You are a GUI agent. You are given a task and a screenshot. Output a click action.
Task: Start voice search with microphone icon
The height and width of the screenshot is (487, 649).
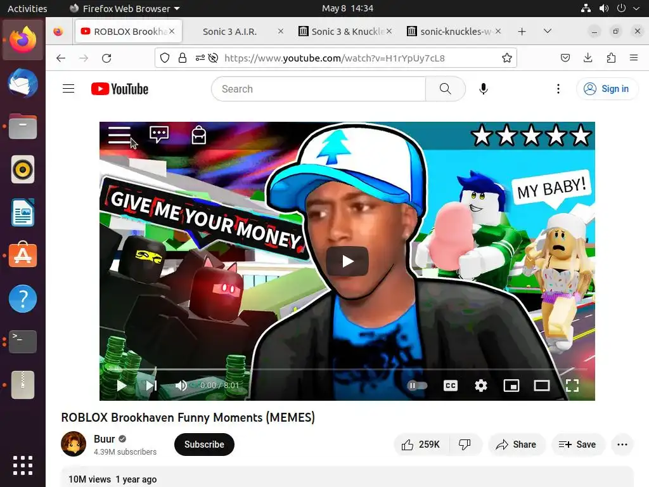484,89
